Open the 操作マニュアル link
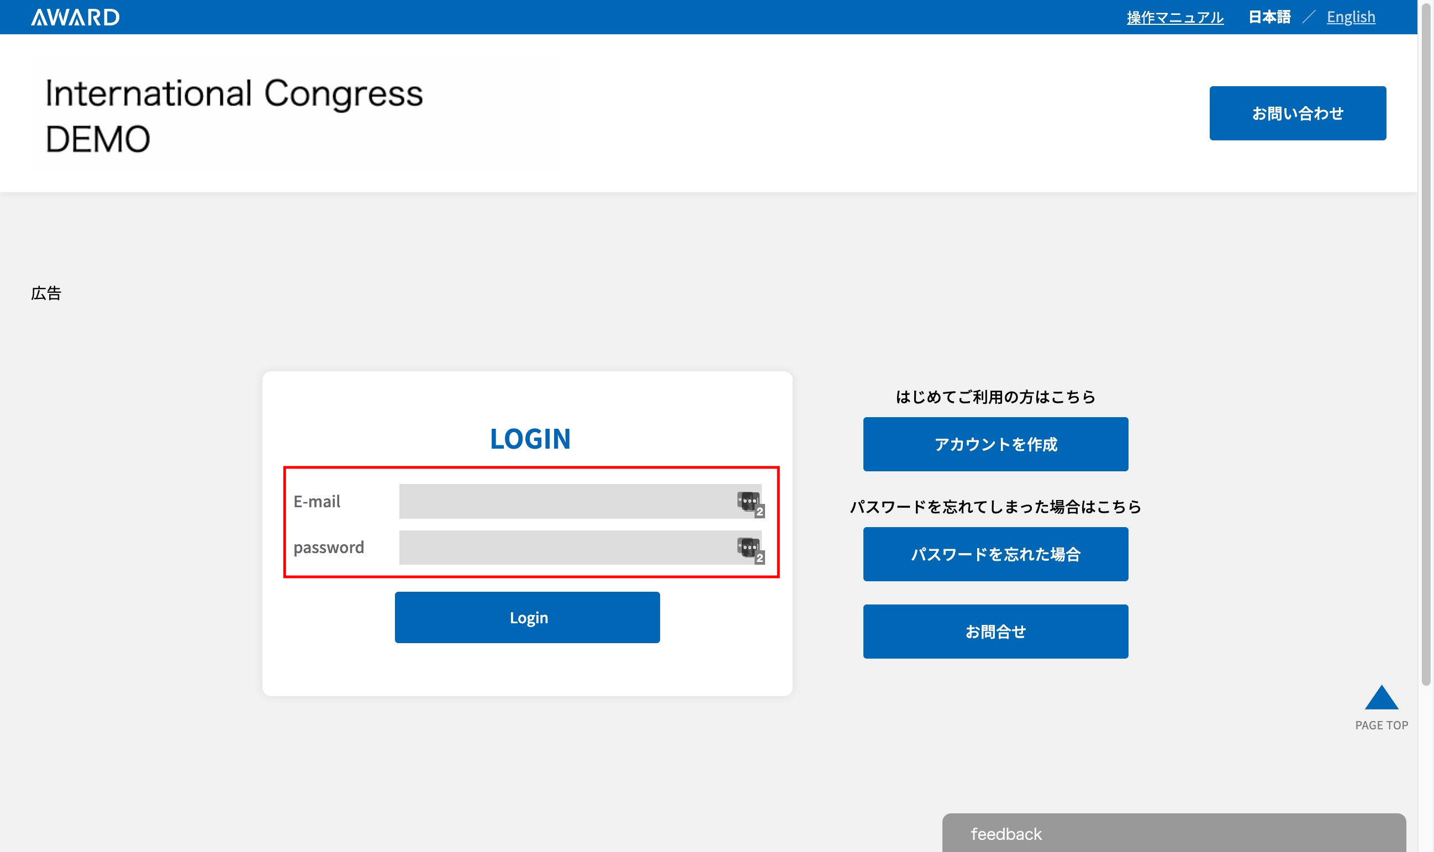 1174,17
